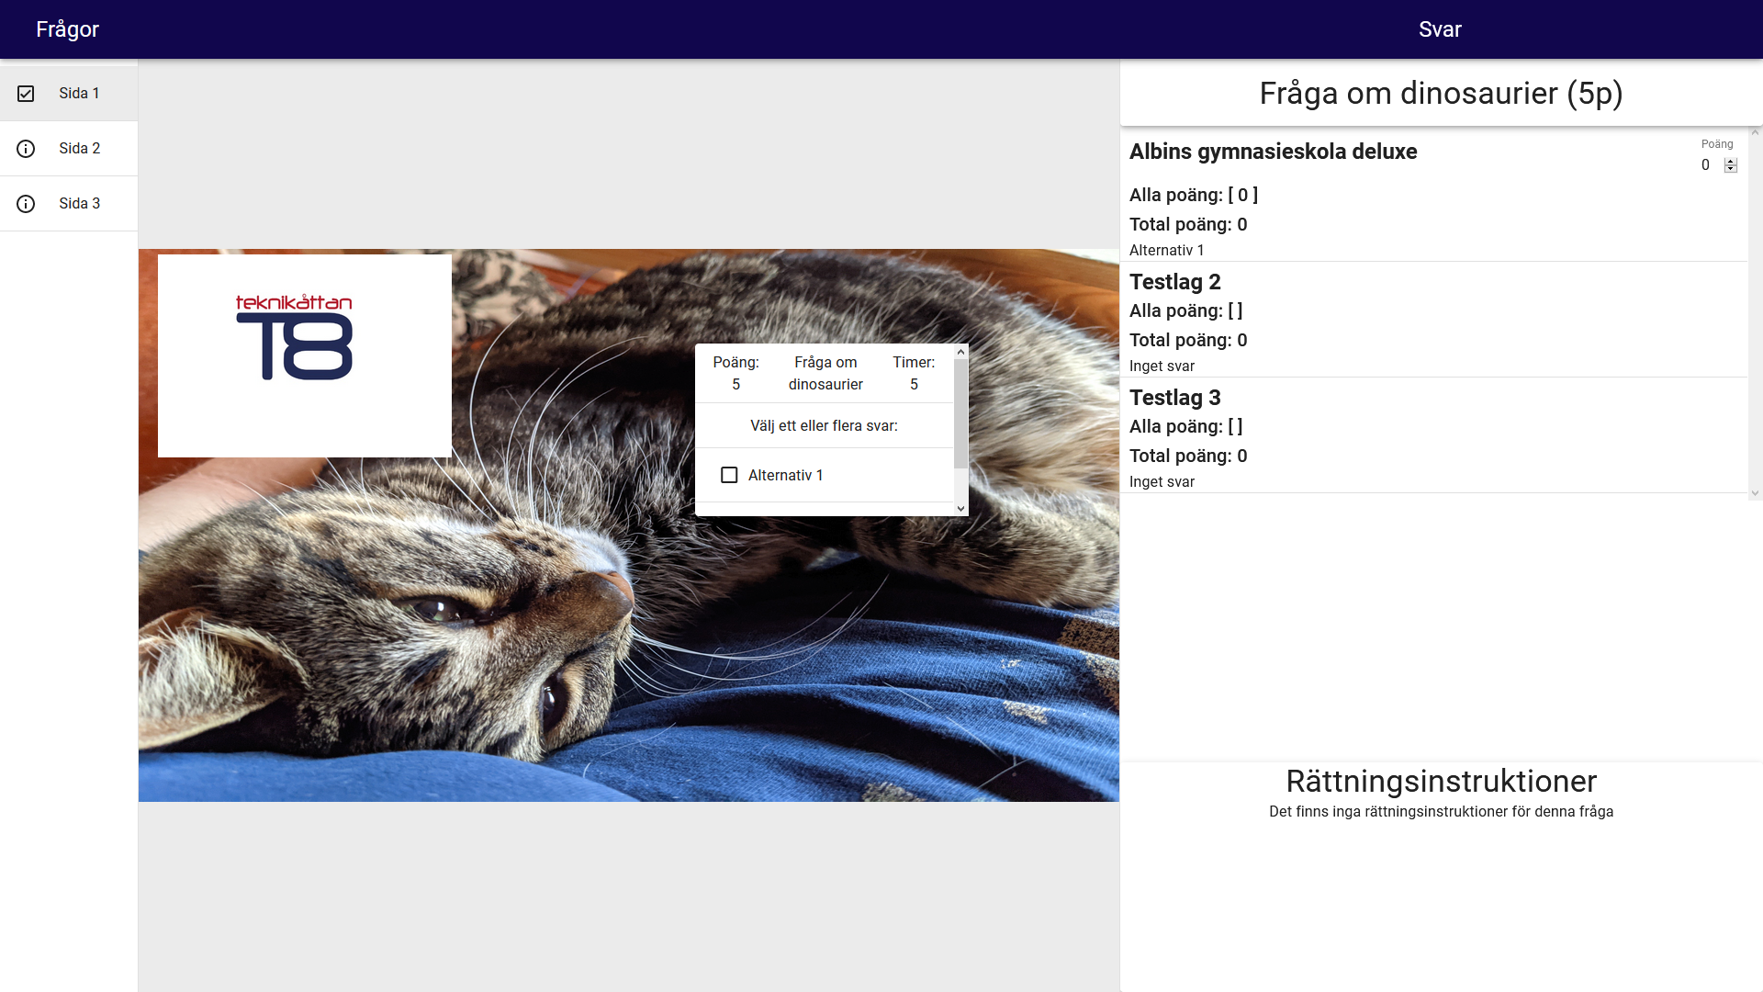Click up arrow of question card scrollbar
The image size is (1763, 992).
point(961,352)
